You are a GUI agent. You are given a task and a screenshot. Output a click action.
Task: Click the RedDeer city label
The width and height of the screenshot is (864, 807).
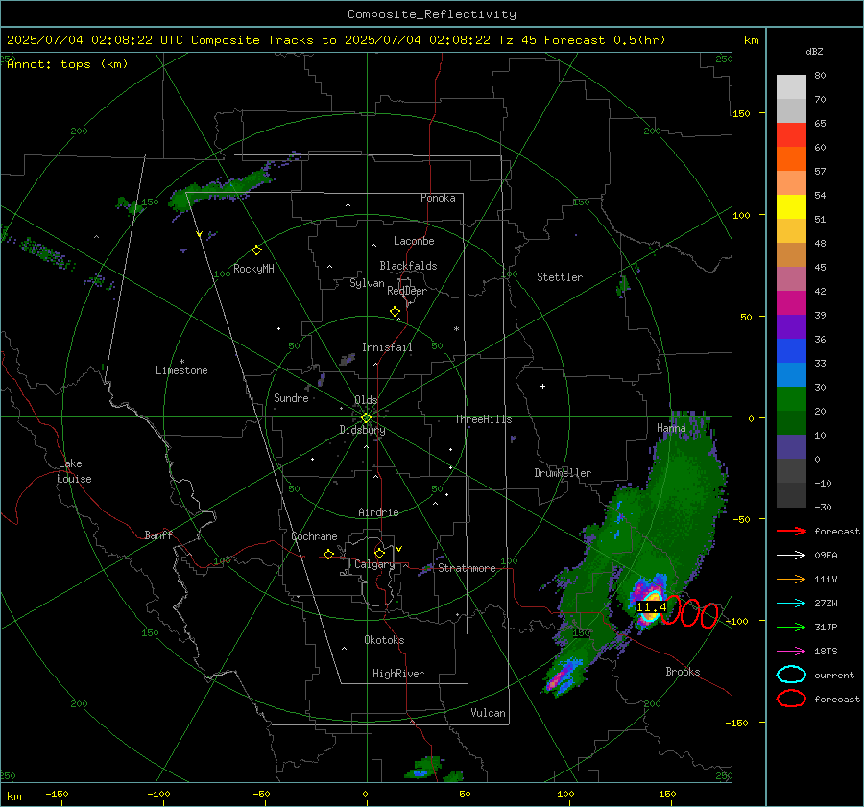407,291
